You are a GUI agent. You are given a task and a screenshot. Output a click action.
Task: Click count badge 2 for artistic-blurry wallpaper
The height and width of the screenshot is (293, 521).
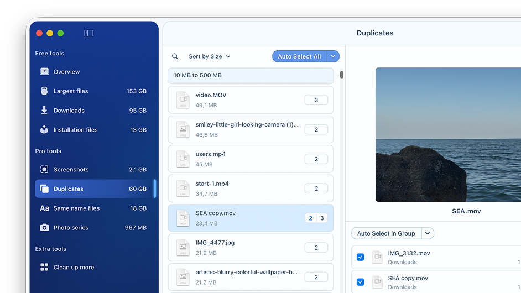point(316,277)
